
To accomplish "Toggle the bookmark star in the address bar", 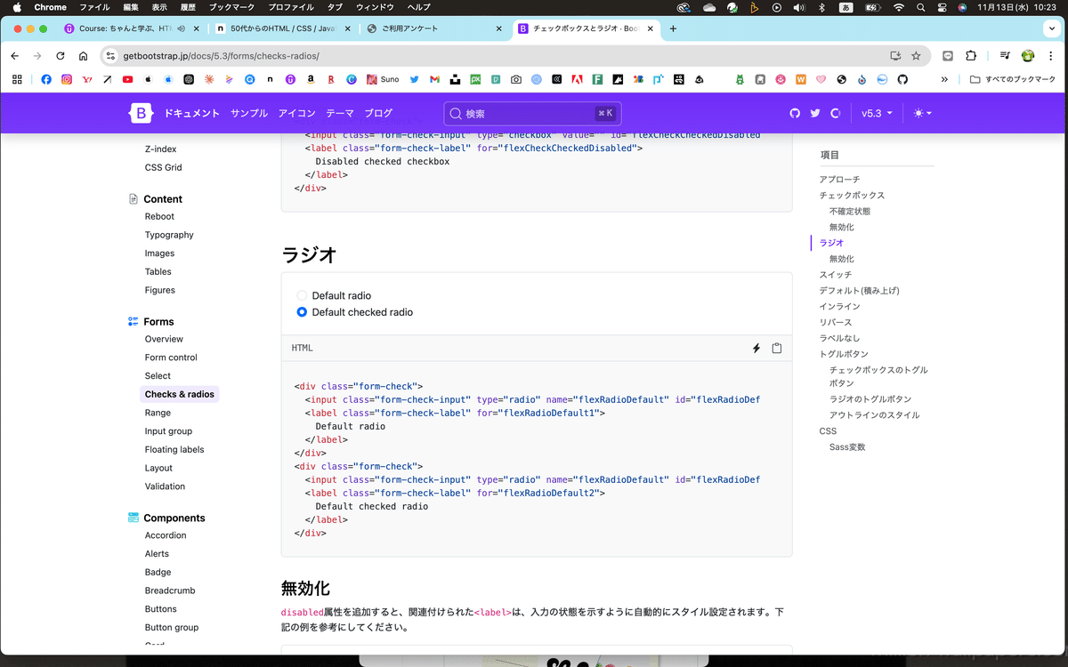I will tap(916, 55).
